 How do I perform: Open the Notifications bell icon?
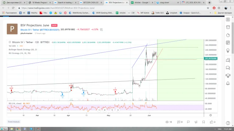[x=228, y=83]
